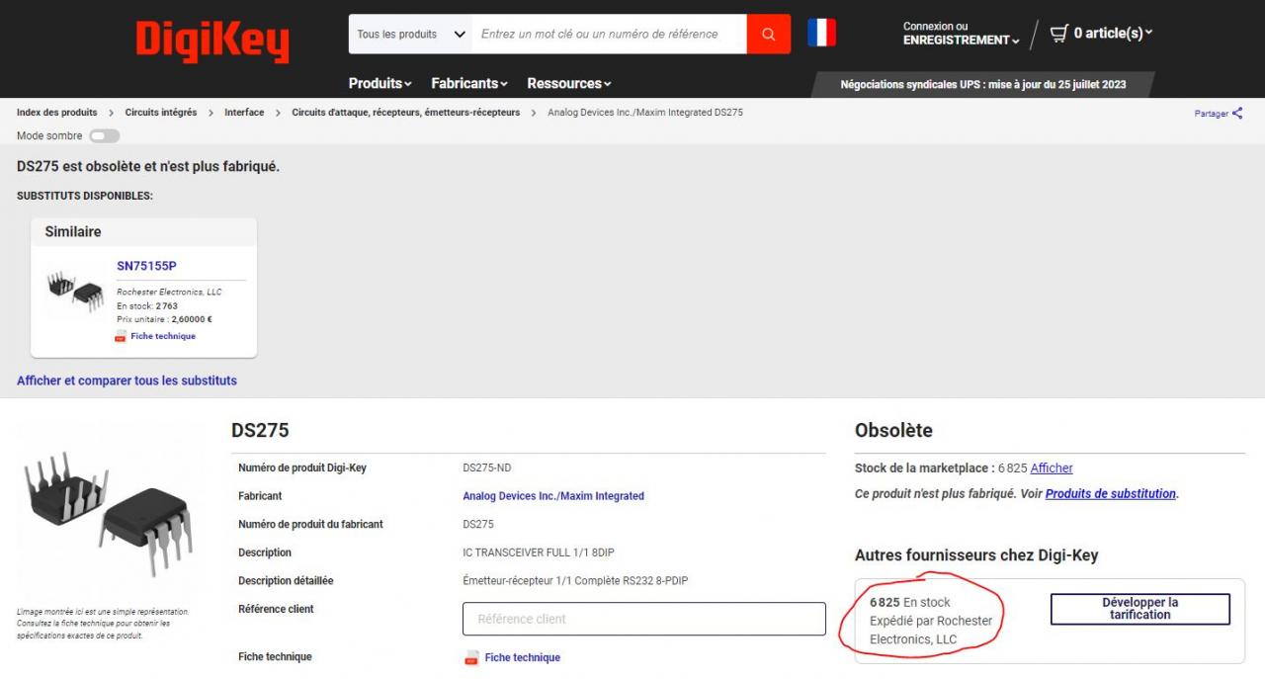1265x679 pixels.
Task: Open the shopping cart icon
Action: (1059, 33)
